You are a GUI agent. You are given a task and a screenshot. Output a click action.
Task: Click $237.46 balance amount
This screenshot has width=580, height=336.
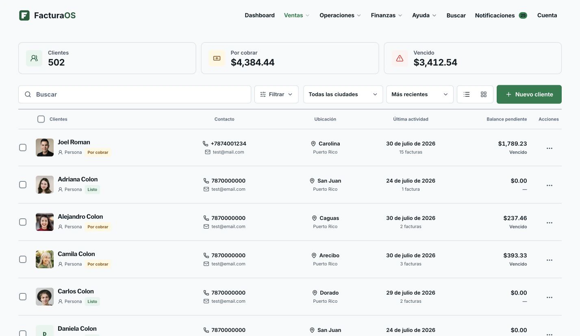click(515, 218)
